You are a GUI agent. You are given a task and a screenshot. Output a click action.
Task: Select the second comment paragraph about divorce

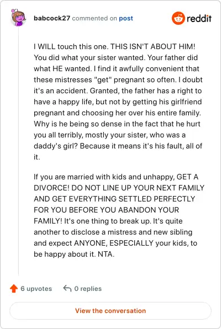(x=119, y=215)
